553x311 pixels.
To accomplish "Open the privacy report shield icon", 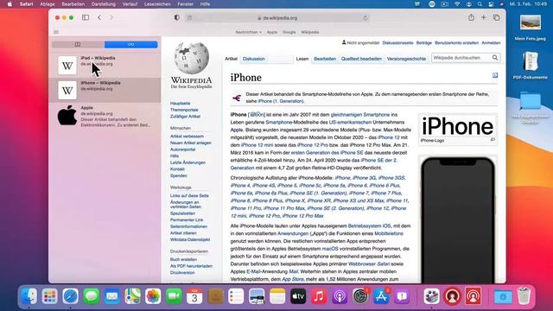I will pos(176,17).
